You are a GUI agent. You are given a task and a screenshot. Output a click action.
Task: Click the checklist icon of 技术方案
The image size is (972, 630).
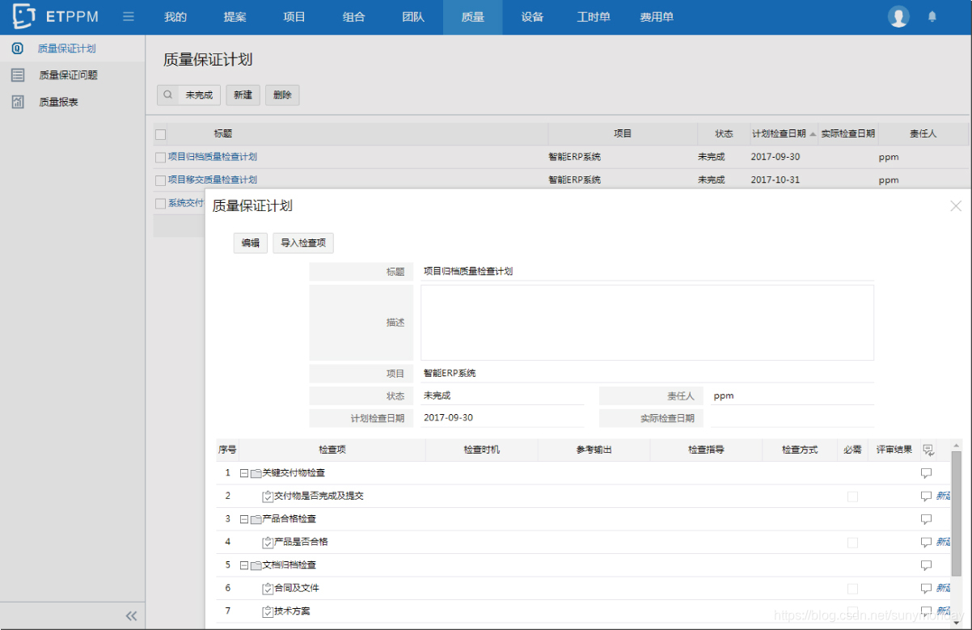coord(268,611)
